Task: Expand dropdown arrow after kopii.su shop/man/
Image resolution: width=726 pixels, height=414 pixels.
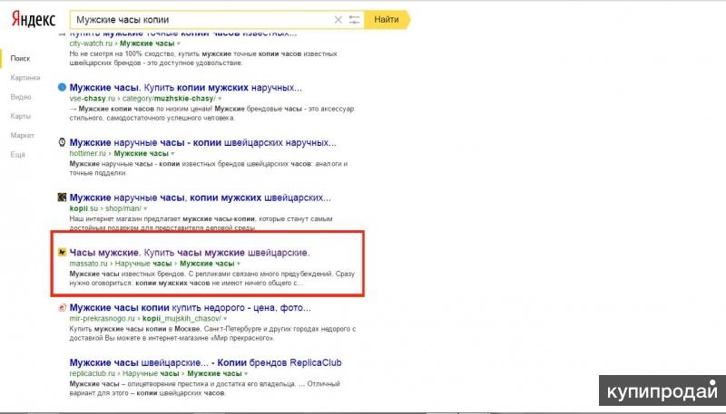Action: coord(145,209)
